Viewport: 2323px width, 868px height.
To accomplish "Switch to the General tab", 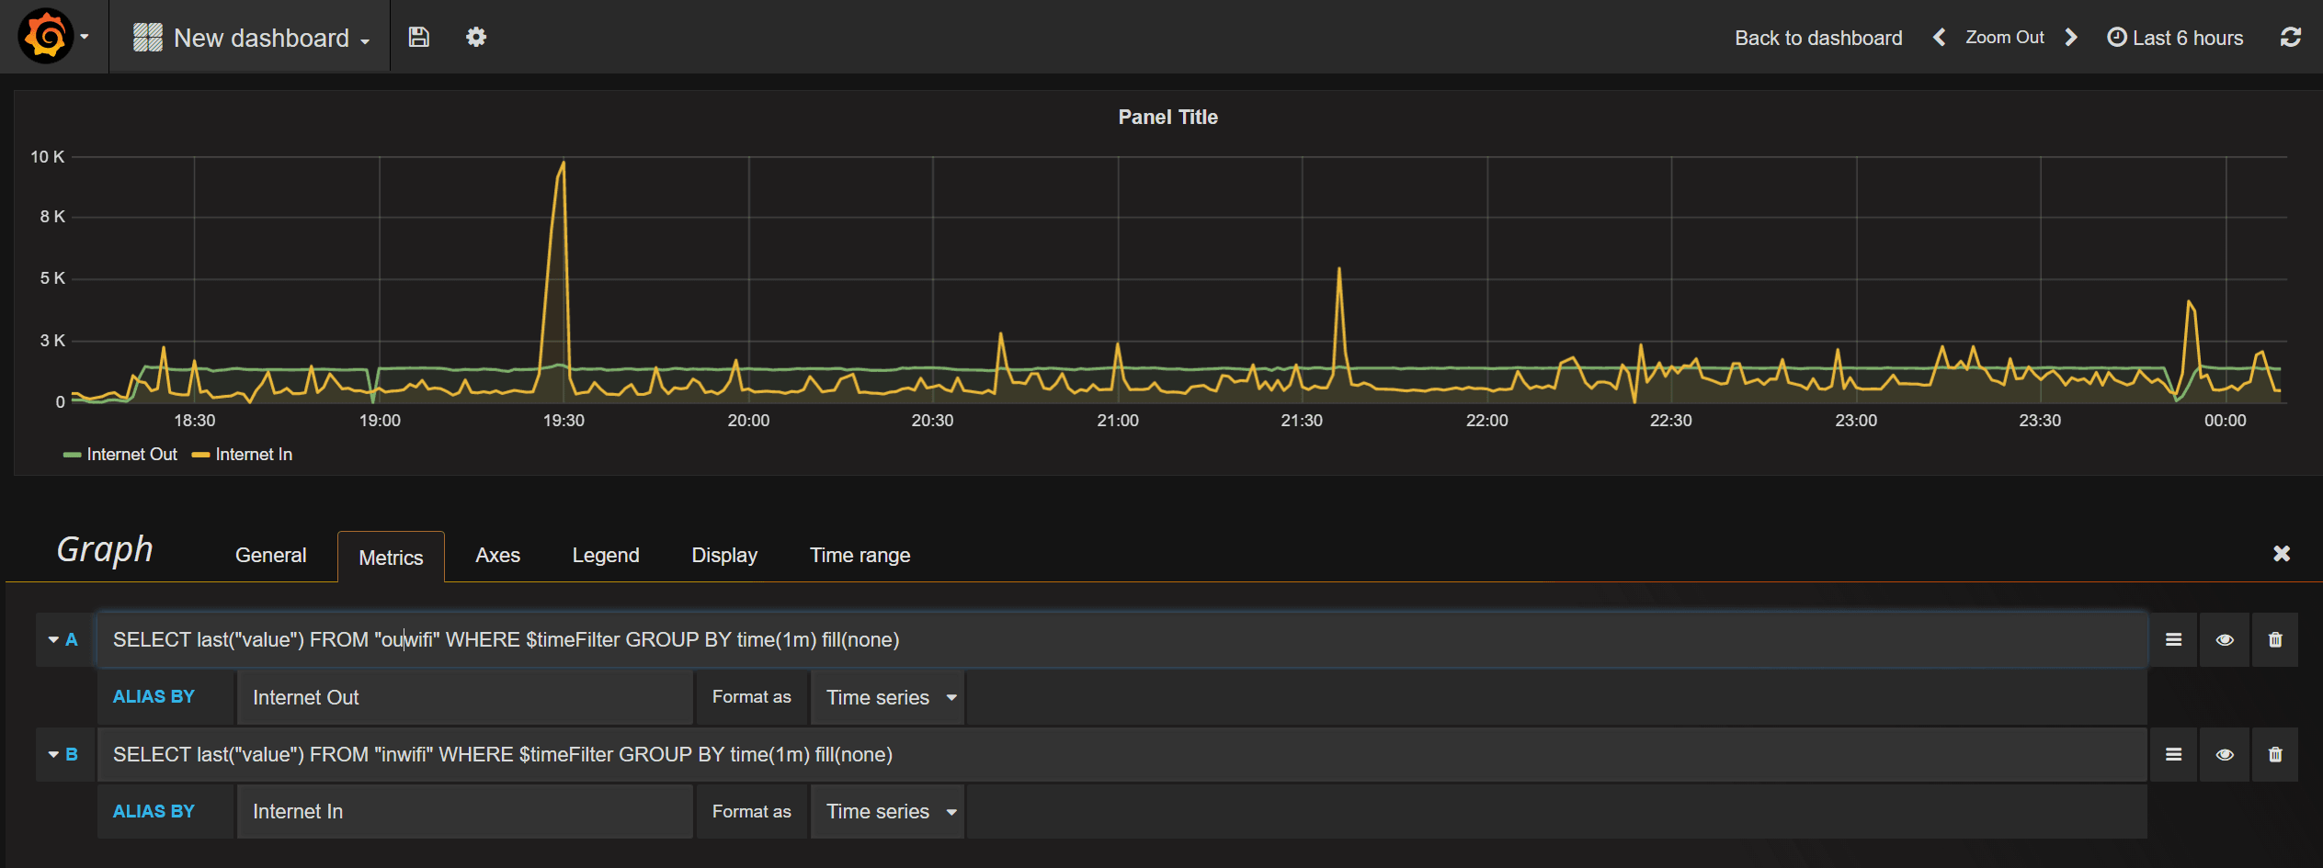I will pos(270,556).
